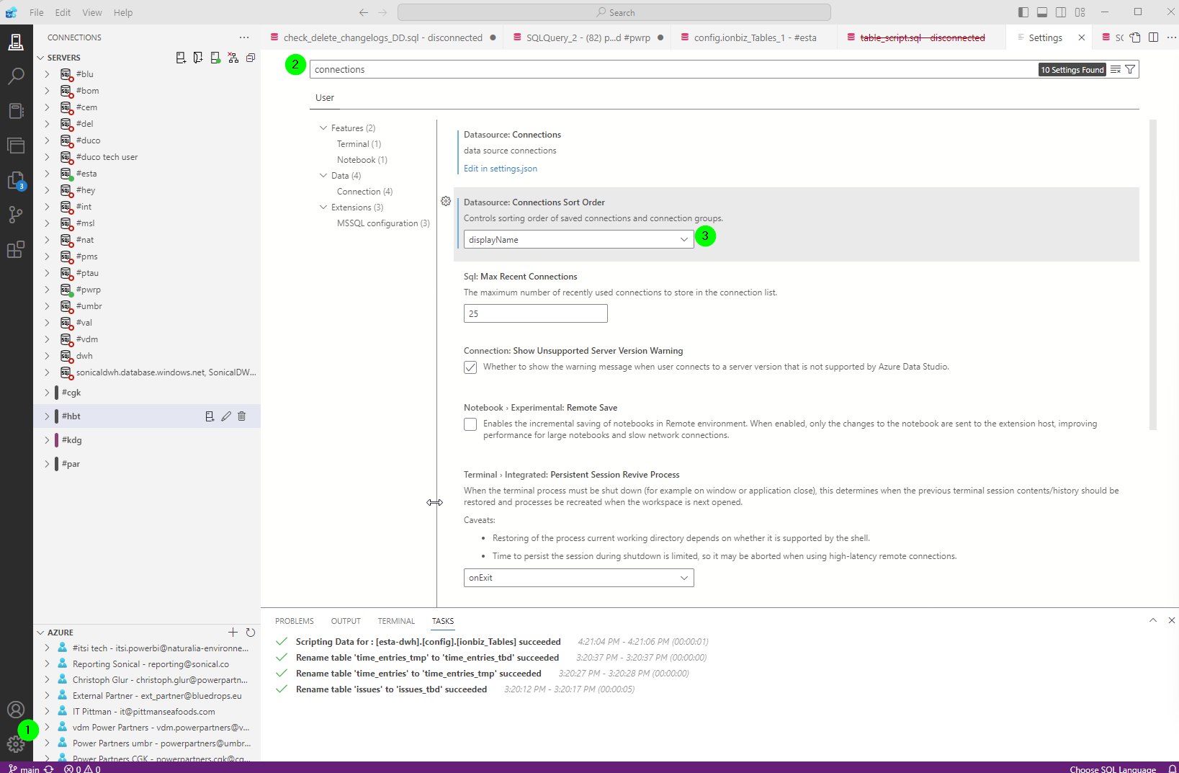
Task: Open the Edit menu
Action: 63,12
